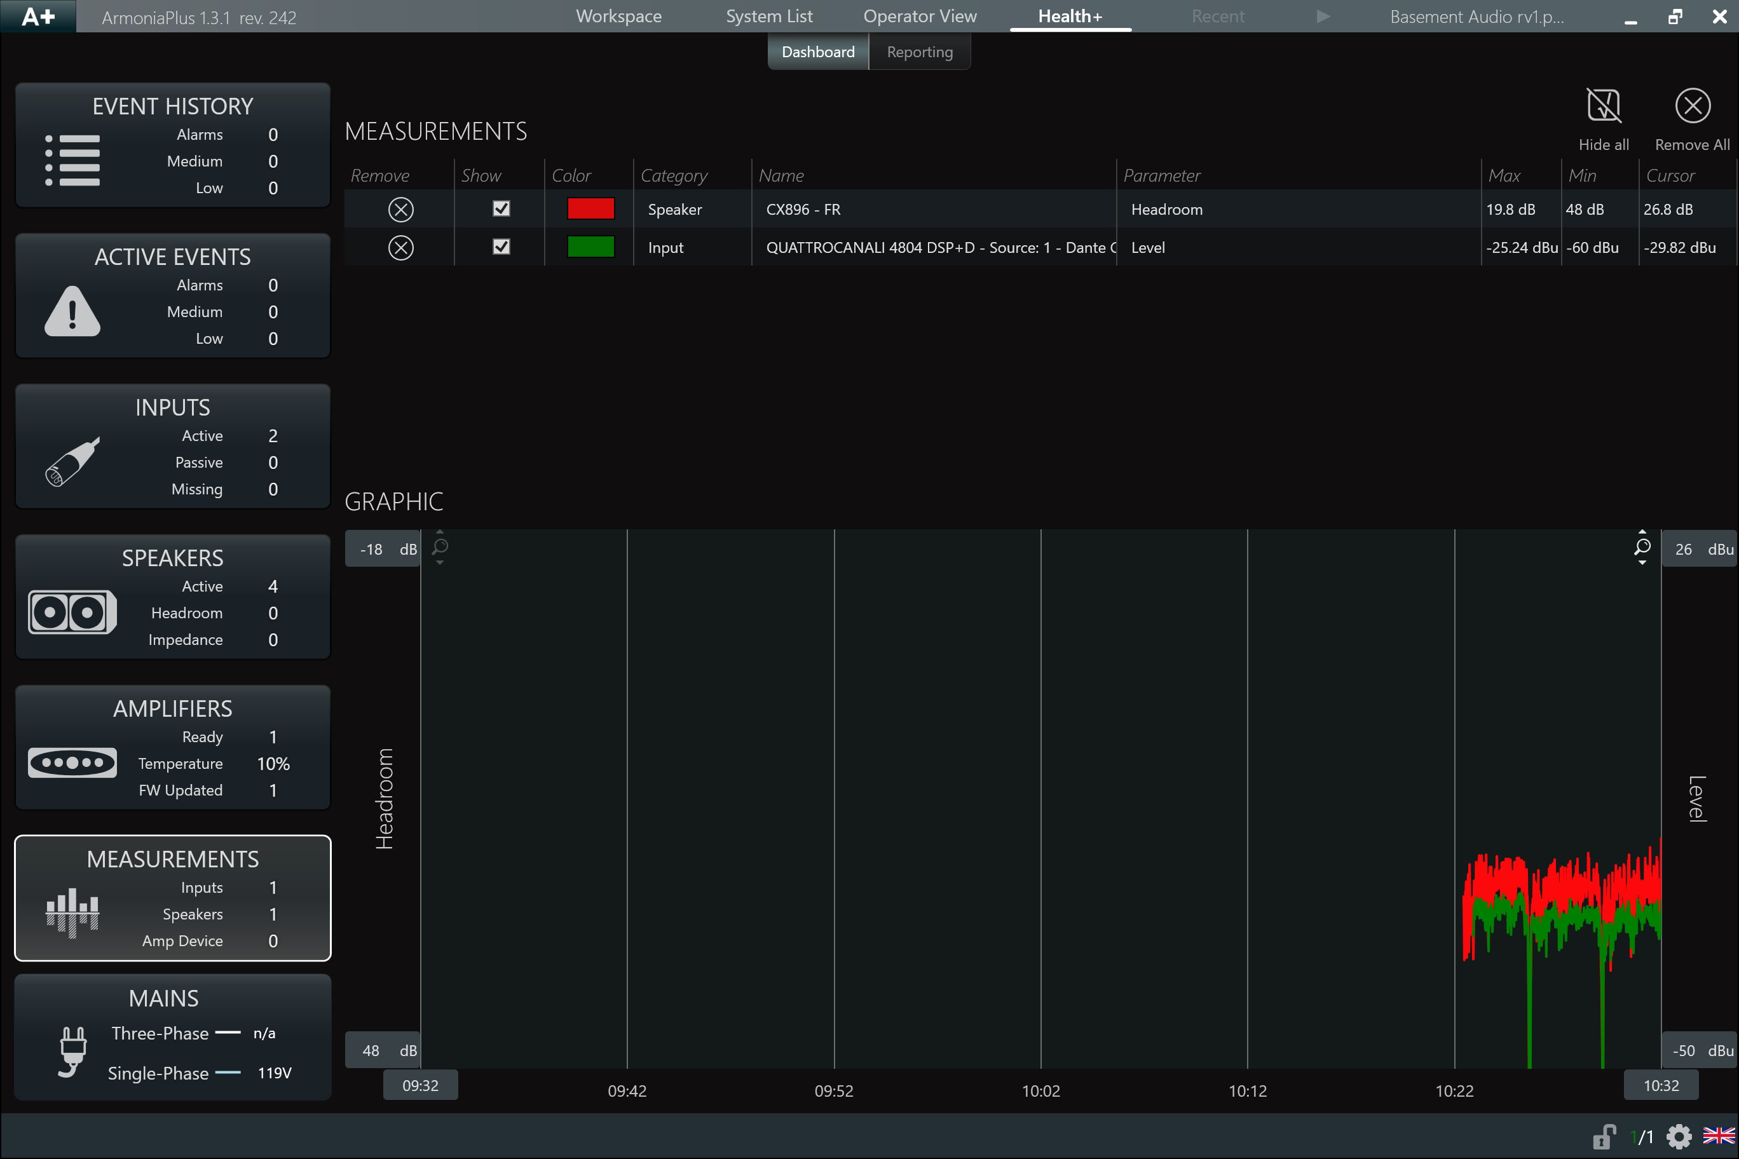The width and height of the screenshot is (1739, 1159).
Task: Expand the Recent projects arrow
Action: [x=1323, y=17]
